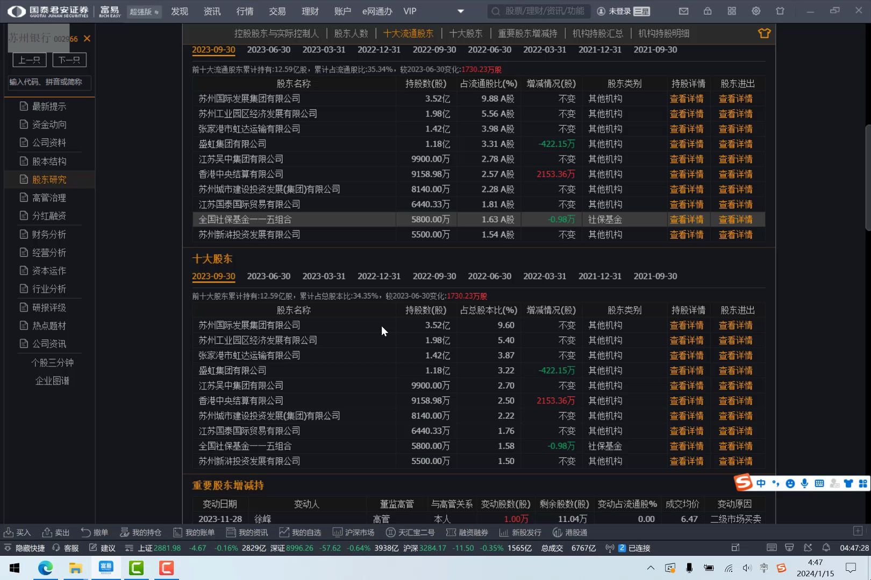Click the 未登录 user avatar icon
The height and width of the screenshot is (580, 871).
601,11
